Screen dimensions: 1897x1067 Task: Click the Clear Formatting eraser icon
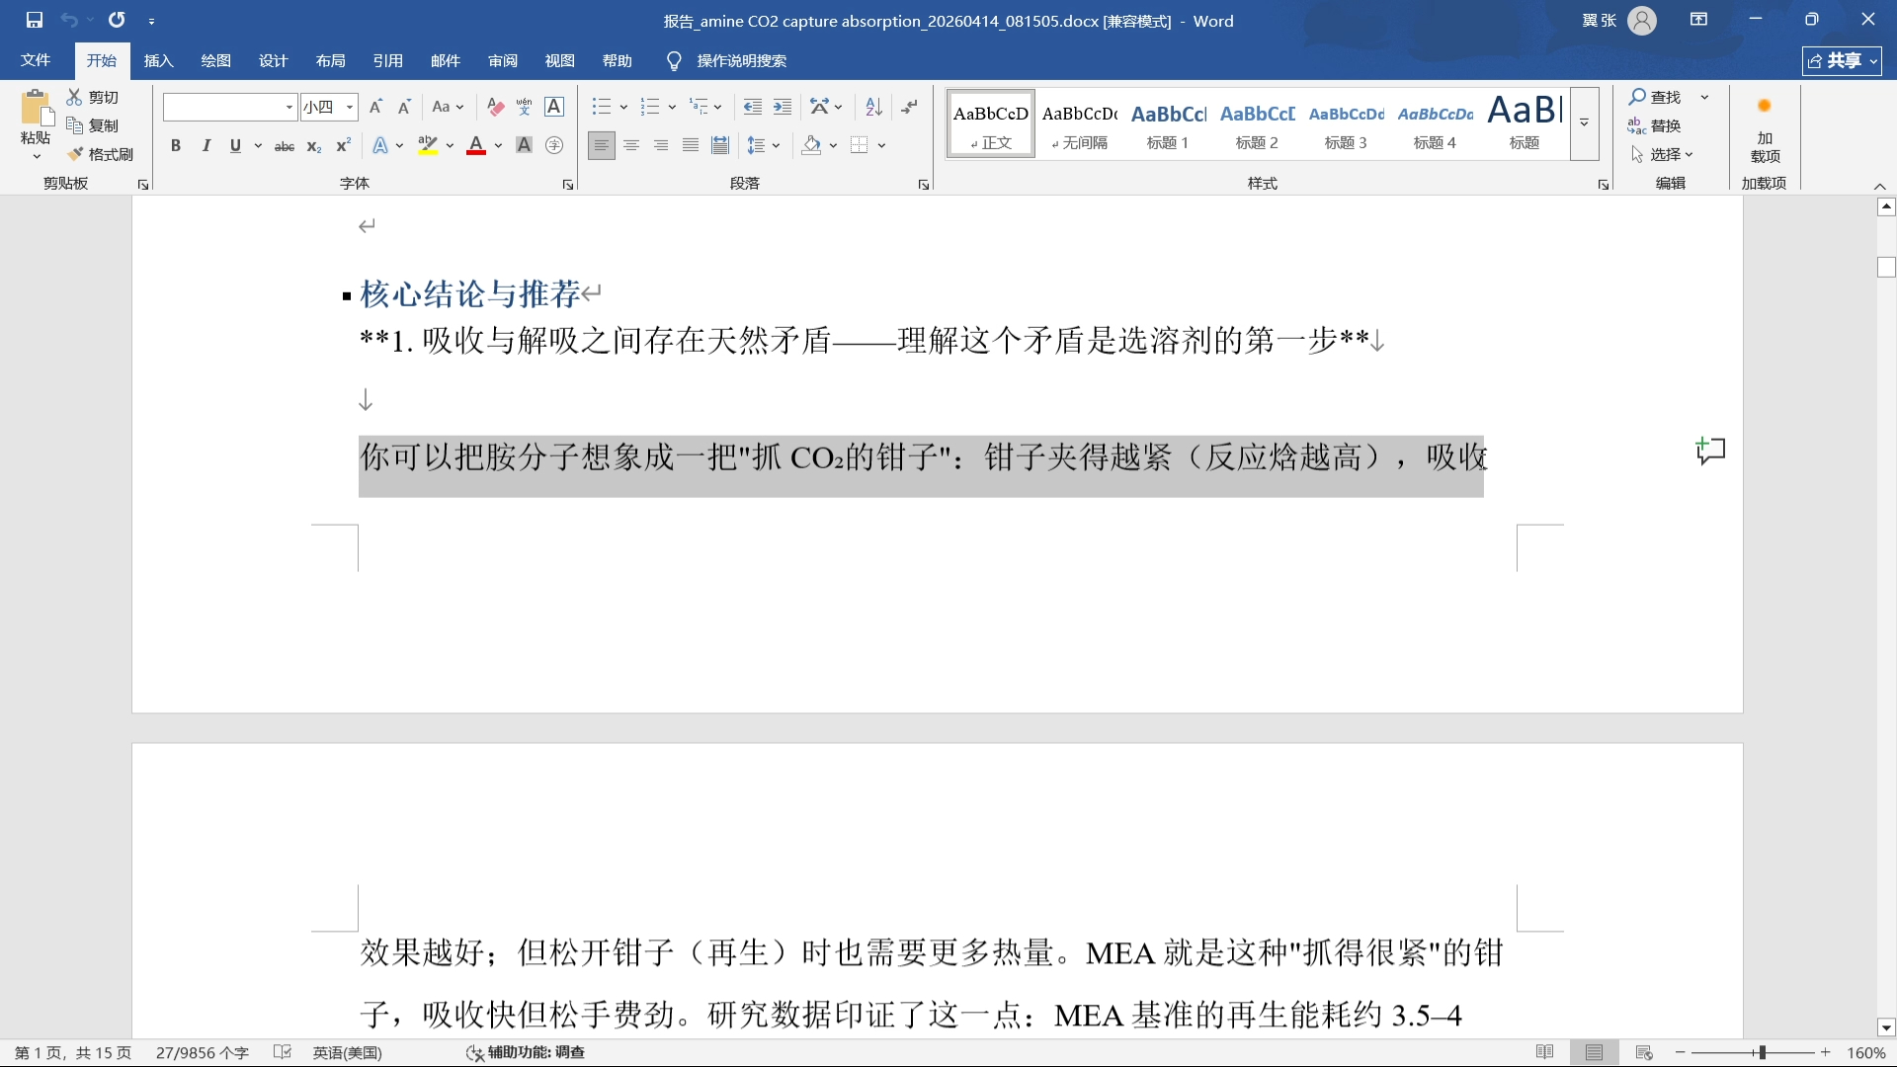tap(496, 107)
